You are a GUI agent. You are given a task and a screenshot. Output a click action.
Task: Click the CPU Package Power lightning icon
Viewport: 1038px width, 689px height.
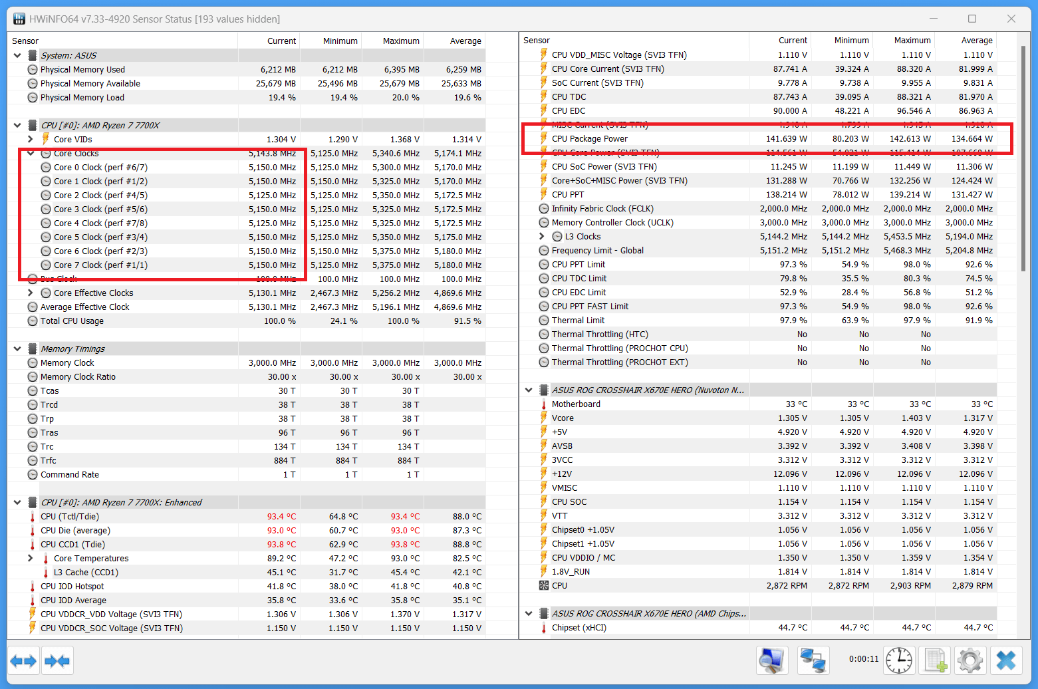[544, 138]
